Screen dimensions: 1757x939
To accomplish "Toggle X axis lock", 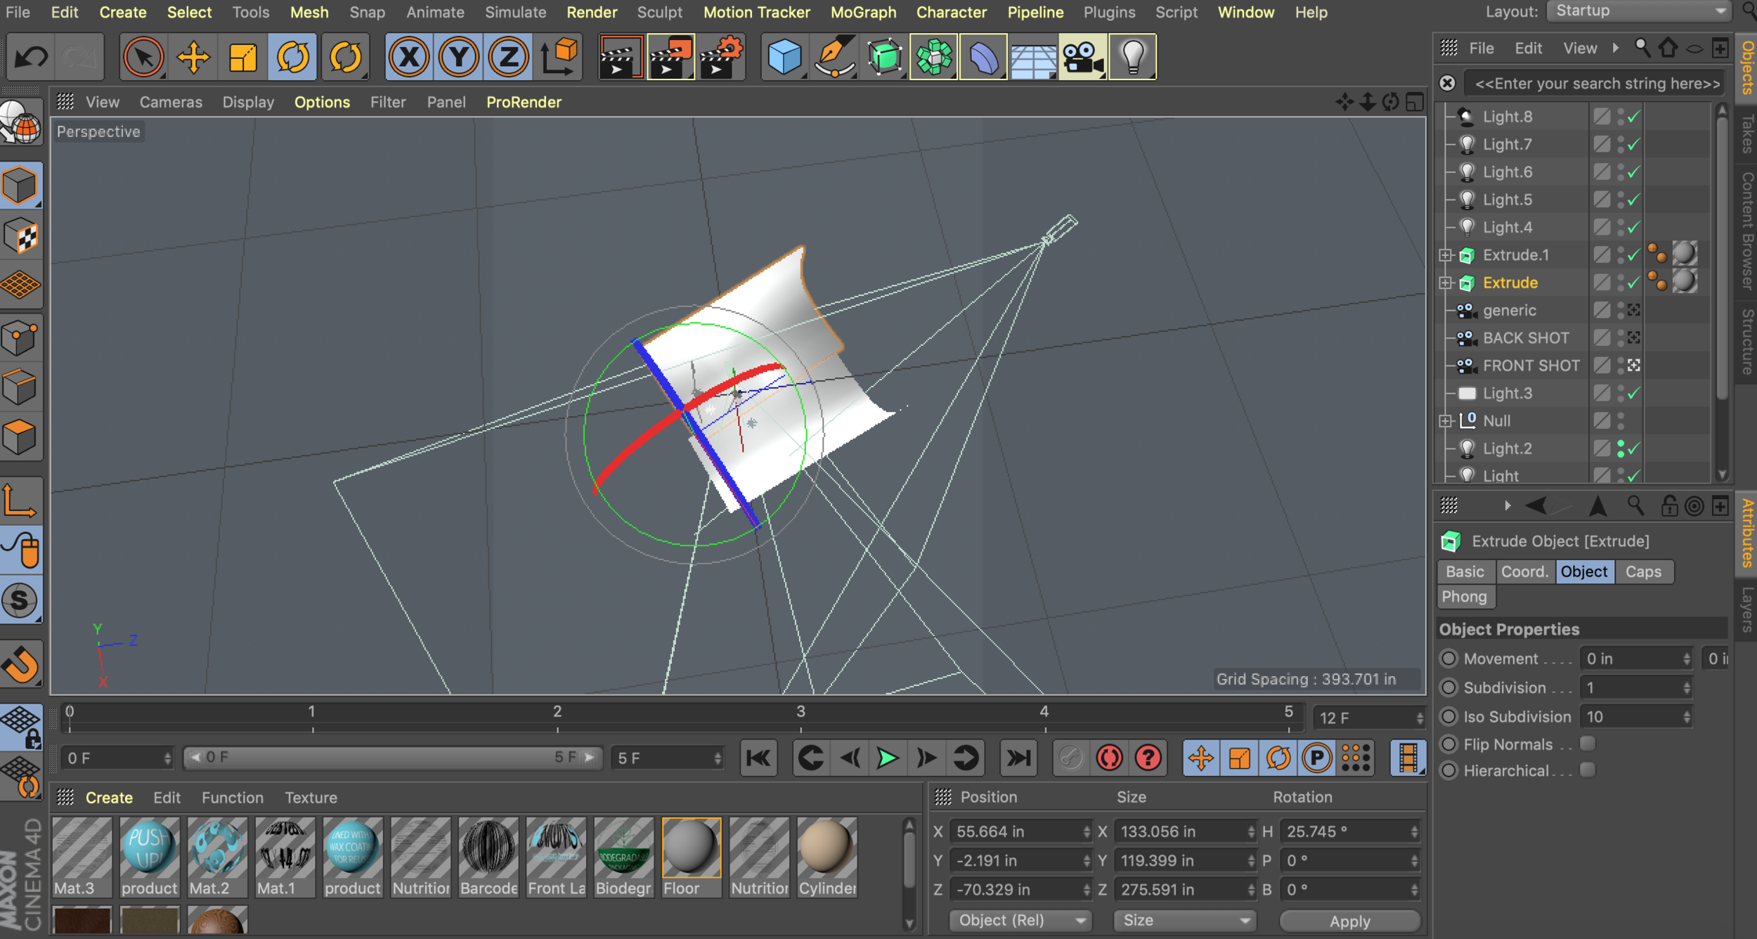I will click(409, 56).
